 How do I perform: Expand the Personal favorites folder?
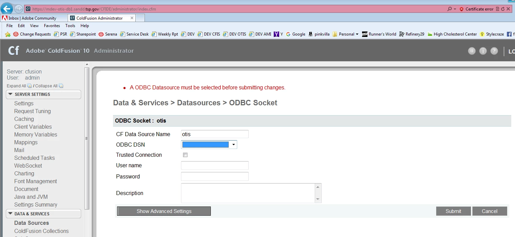(x=345, y=34)
